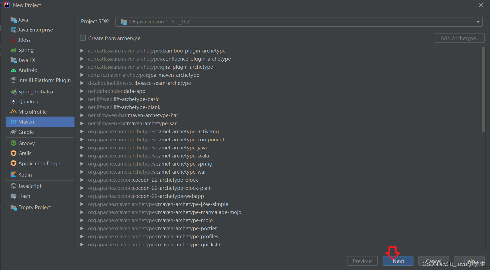Screen dimensions: 490x270
Task: Select Empty Project type label
Action: pyautogui.click(x=35, y=207)
